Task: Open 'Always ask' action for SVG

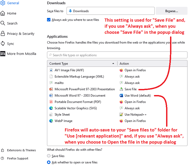Action: pos(132,108)
